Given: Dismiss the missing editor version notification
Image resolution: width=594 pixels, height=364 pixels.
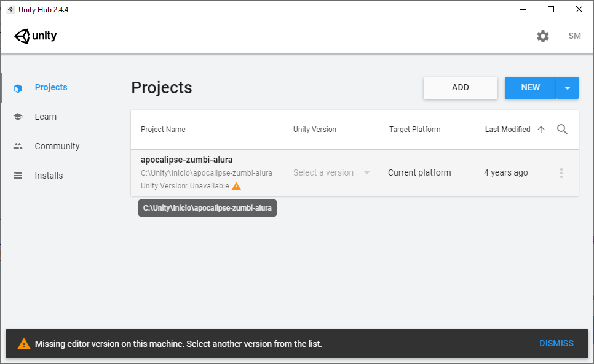Looking at the screenshot, I should coord(556,343).
